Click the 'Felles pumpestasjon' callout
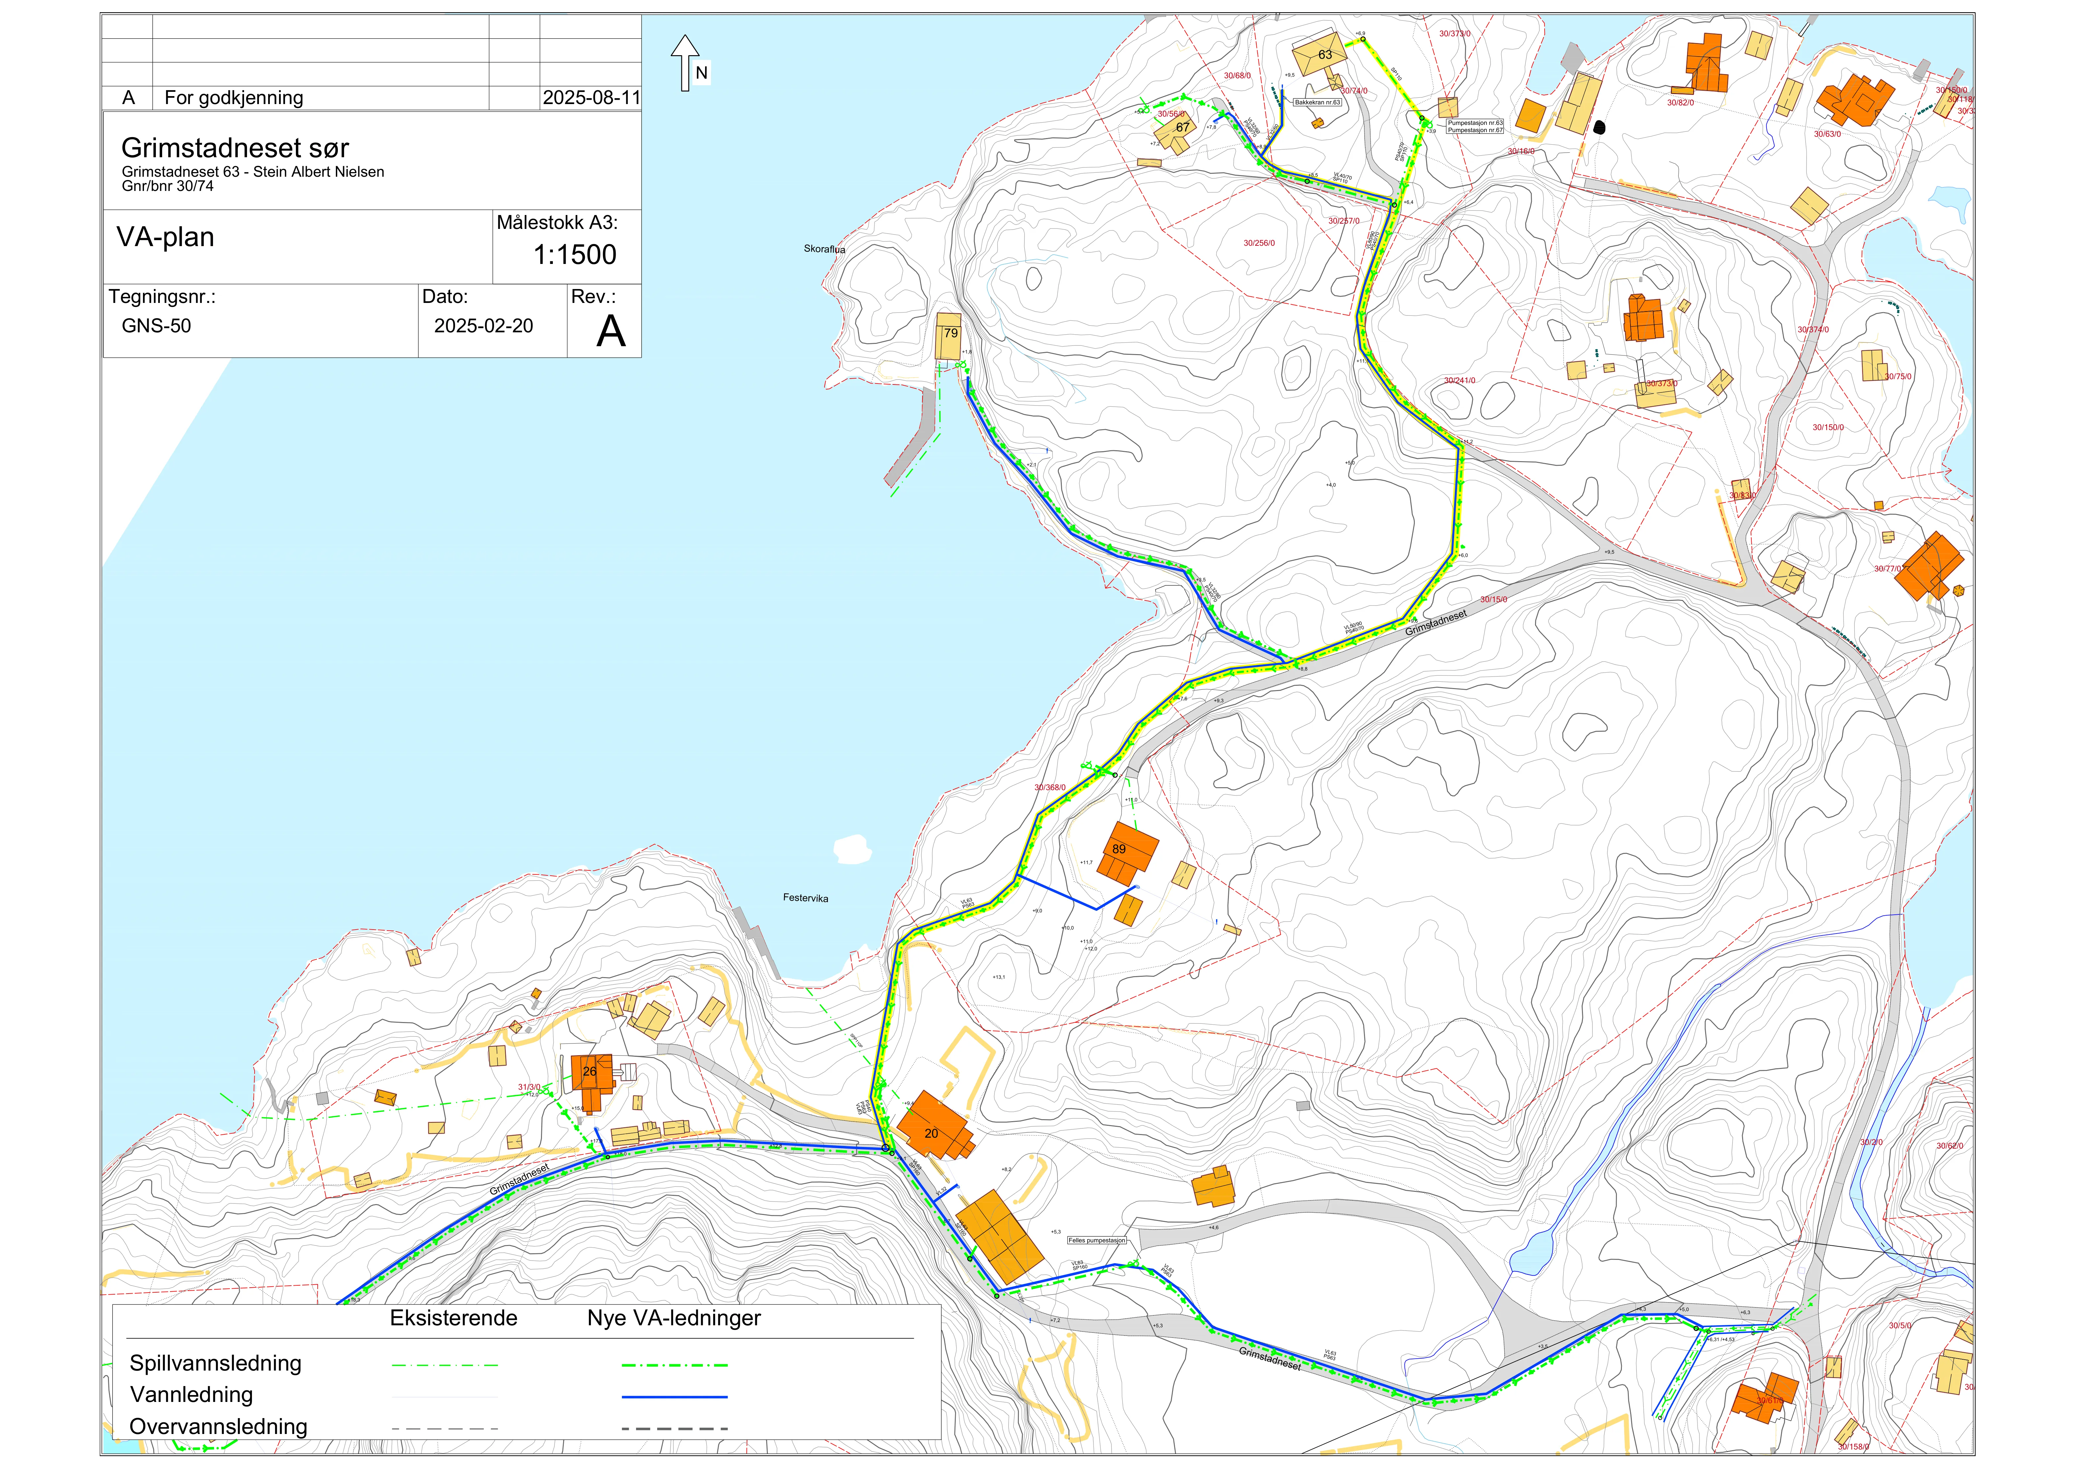Viewport: 2076px width, 1468px height. 1097,1240
